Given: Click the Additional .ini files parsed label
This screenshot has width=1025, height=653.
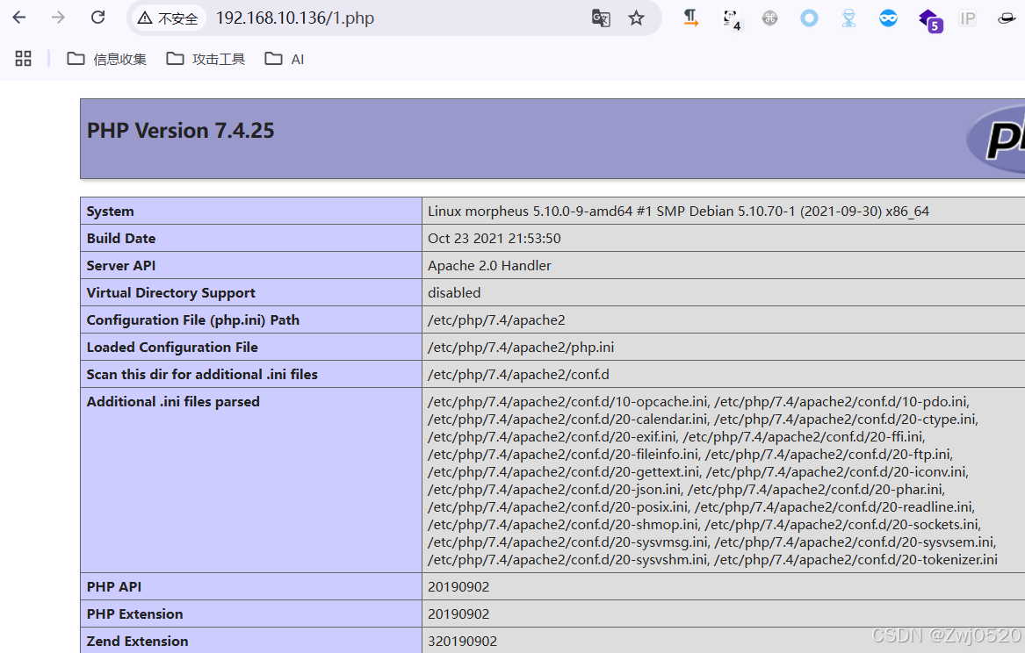Looking at the screenshot, I should coord(172,402).
